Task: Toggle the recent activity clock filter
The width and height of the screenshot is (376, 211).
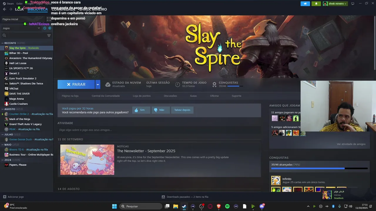Action: 45,28
